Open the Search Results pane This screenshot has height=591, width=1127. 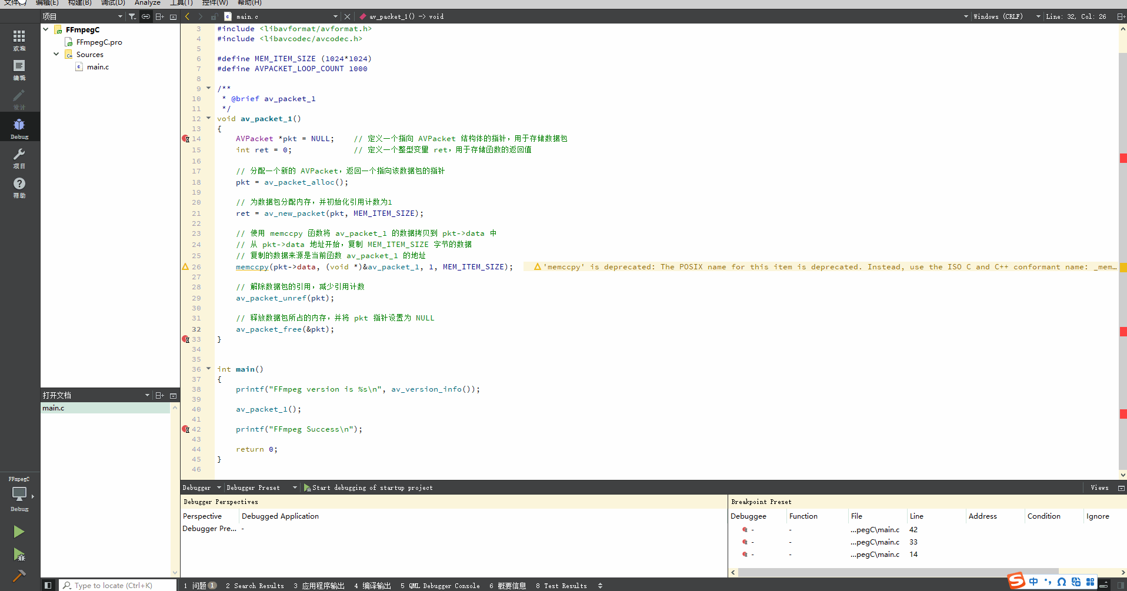pos(255,585)
